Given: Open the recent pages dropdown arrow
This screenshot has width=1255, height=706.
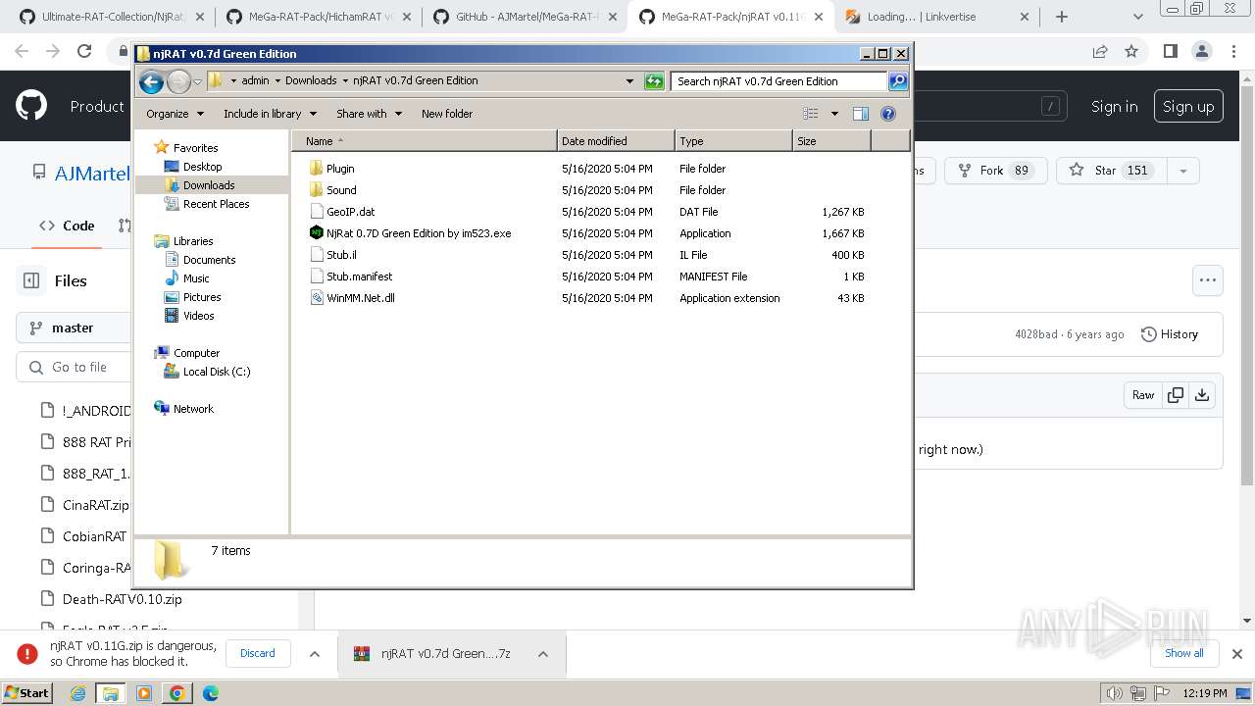Looking at the screenshot, I should click(x=197, y=81).
